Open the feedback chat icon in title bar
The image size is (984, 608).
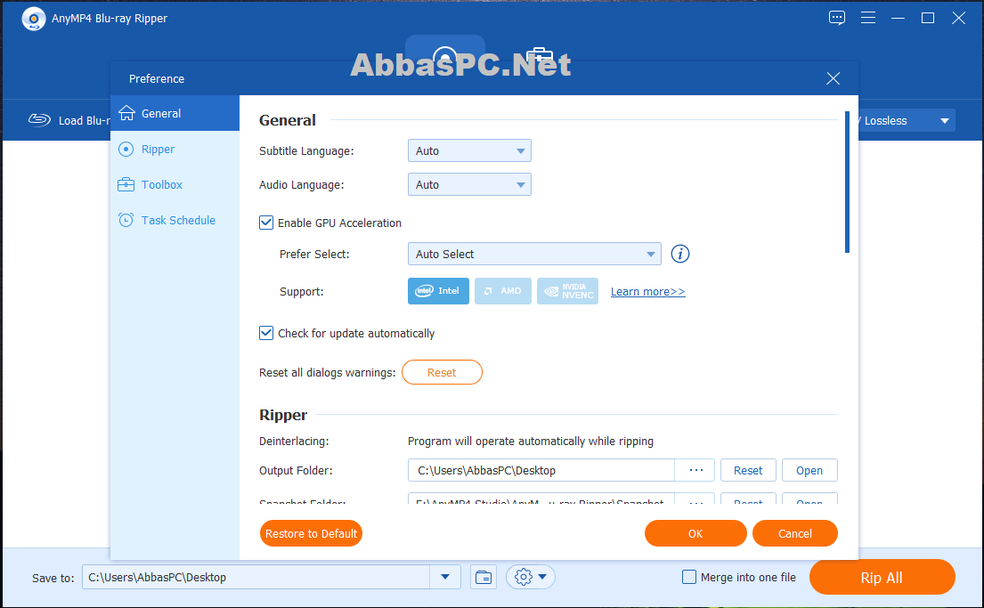click(836, 18)
